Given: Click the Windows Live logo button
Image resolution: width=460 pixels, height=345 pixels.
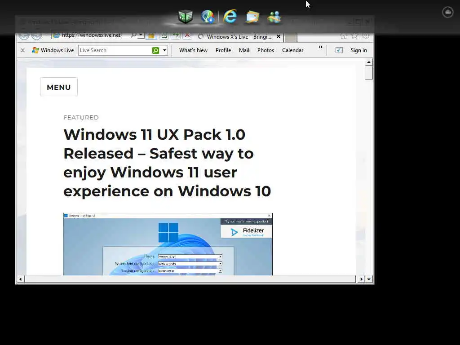Looking at the screenshot, I should [x=53, y=50].
